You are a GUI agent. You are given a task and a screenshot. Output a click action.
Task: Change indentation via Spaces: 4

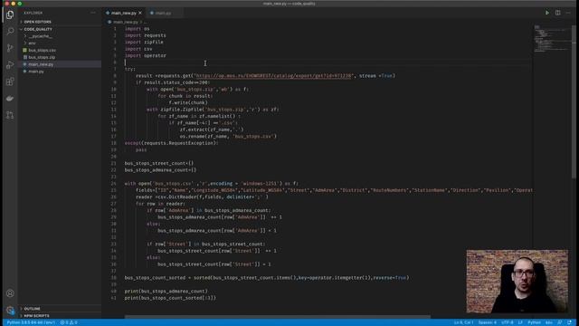[x=488, y=322]
